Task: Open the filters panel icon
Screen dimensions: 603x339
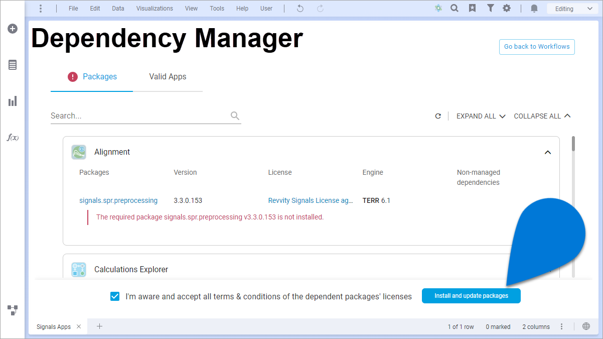Action: (490, 8)
